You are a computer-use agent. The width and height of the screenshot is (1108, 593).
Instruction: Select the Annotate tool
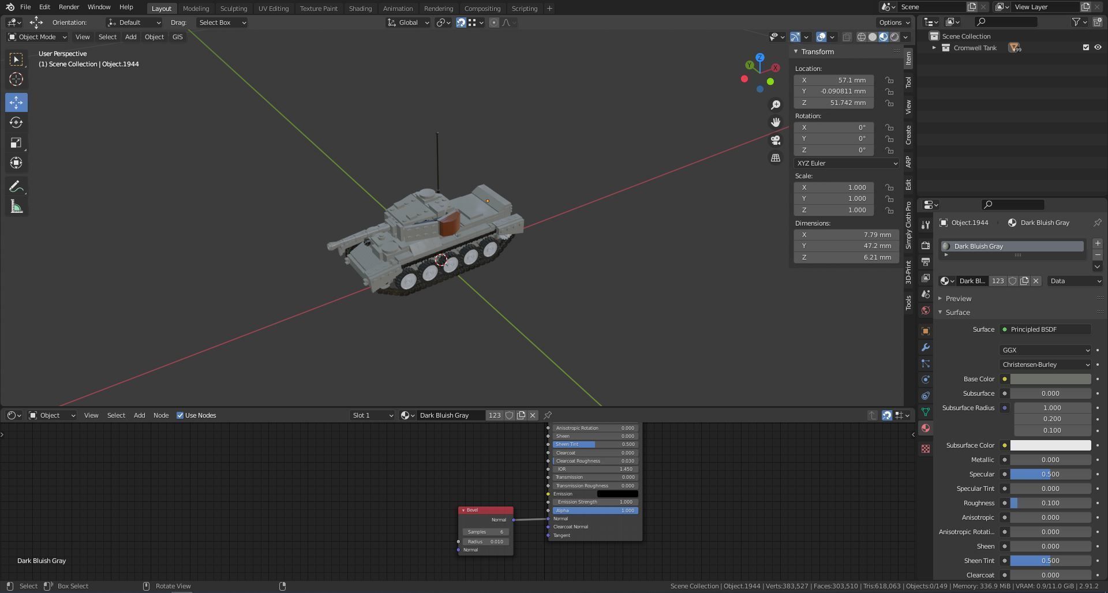click(16, 186)
